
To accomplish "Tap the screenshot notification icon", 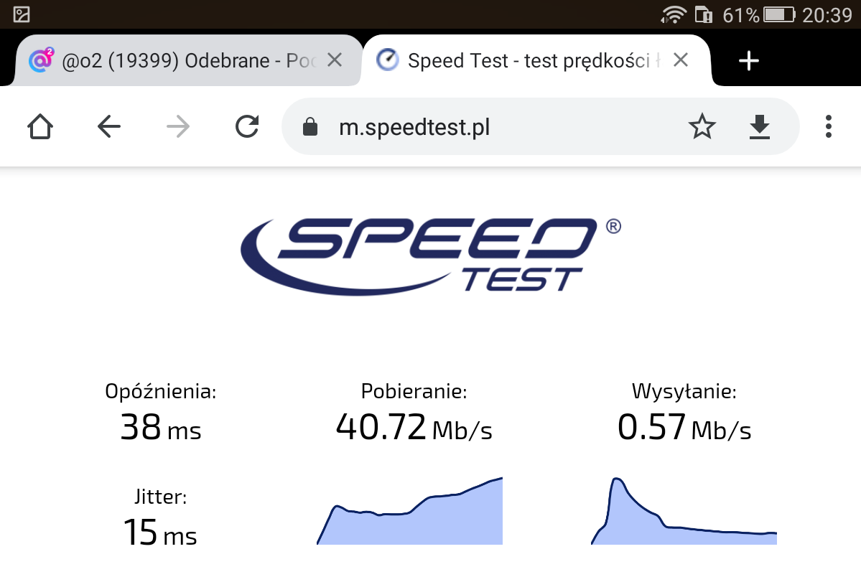I will [22, 14].
